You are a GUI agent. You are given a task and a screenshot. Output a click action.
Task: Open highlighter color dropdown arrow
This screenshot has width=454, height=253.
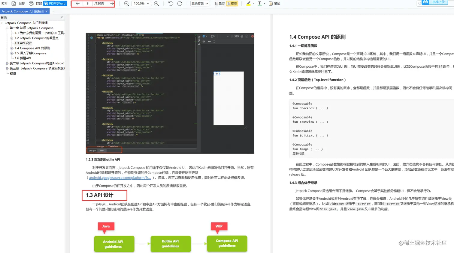253,4
